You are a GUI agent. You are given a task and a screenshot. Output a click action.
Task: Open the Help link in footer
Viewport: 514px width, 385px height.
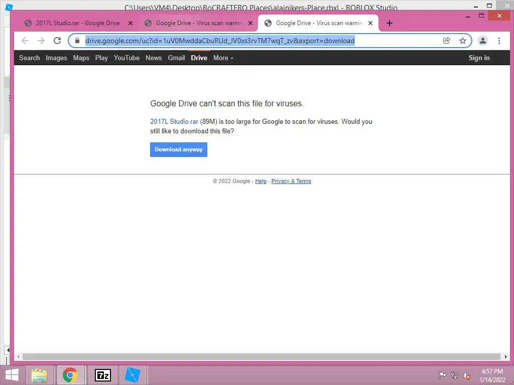point(261,181)
